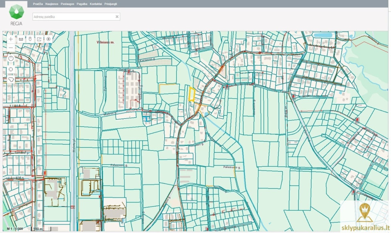Reset map rotation with the compass icon

[x=11, y=58]
